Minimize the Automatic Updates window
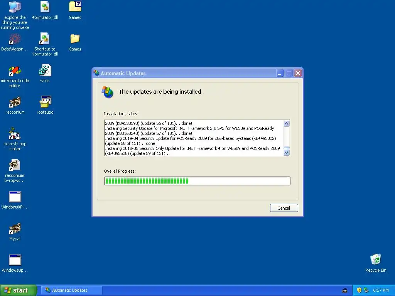This screenshot has height=296, width=395. pyautogui.click(x=280, y=73)
